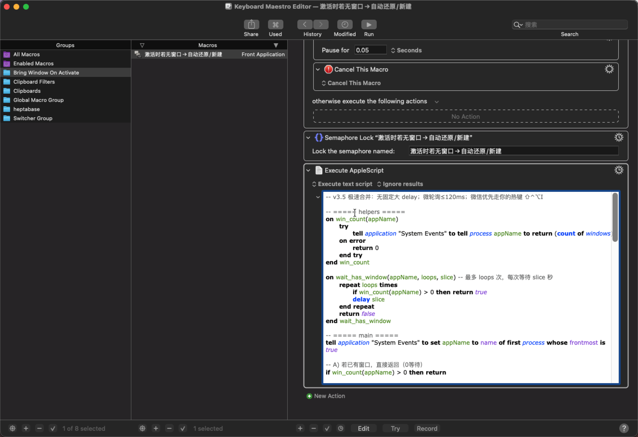The height and width of the screenshot is (437, 638).
Task: Open the Execute AppleScript action gear menu
Action: (619, 170)
